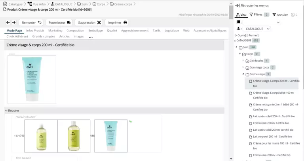Open the empty comment dropdown in side panel
304x161 pixels.
coord(261,22)
